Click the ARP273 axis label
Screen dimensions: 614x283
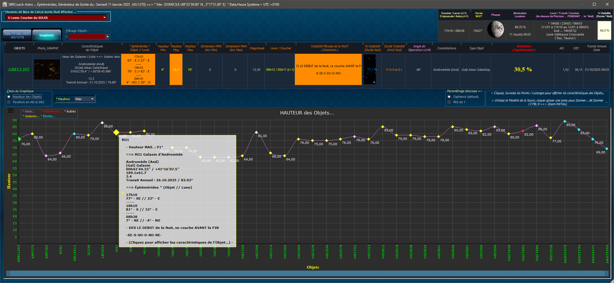(x=33, y=251)
